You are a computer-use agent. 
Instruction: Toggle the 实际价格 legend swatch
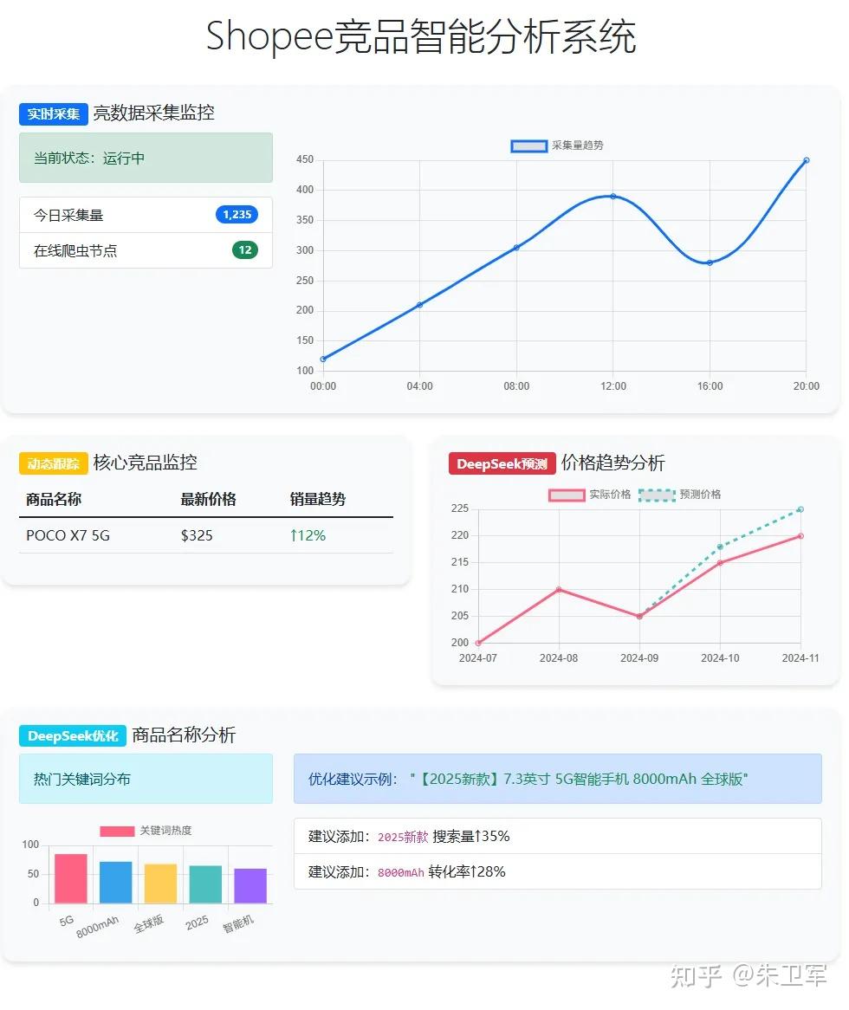click(567, 495)
